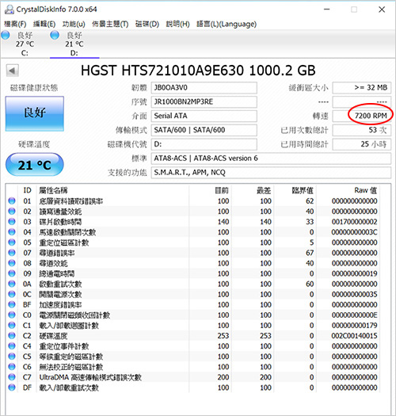Click the 目前 column header
Screen dimensions: 396x416
click(x=222, y=190)
